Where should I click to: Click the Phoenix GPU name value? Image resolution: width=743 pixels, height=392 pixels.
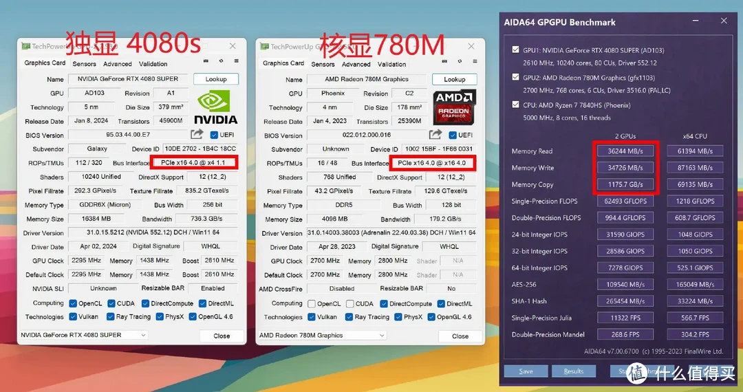[333, 94]
